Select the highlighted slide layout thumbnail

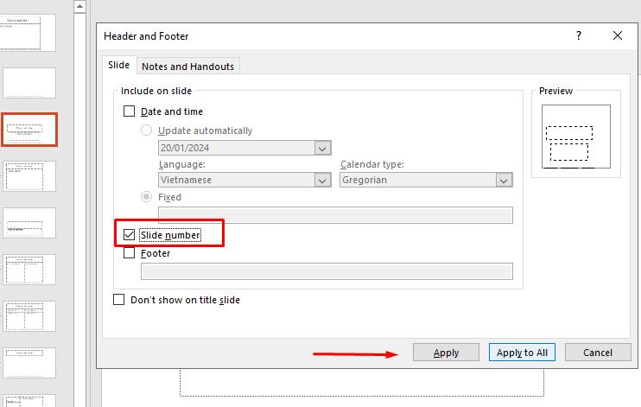(30, 130)
